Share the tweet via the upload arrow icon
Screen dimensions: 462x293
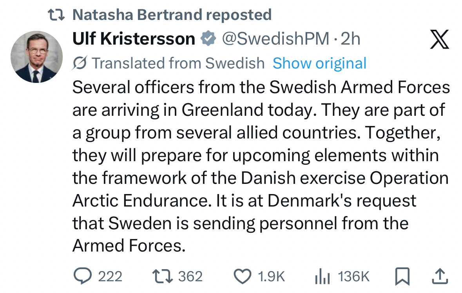(440, 277)
